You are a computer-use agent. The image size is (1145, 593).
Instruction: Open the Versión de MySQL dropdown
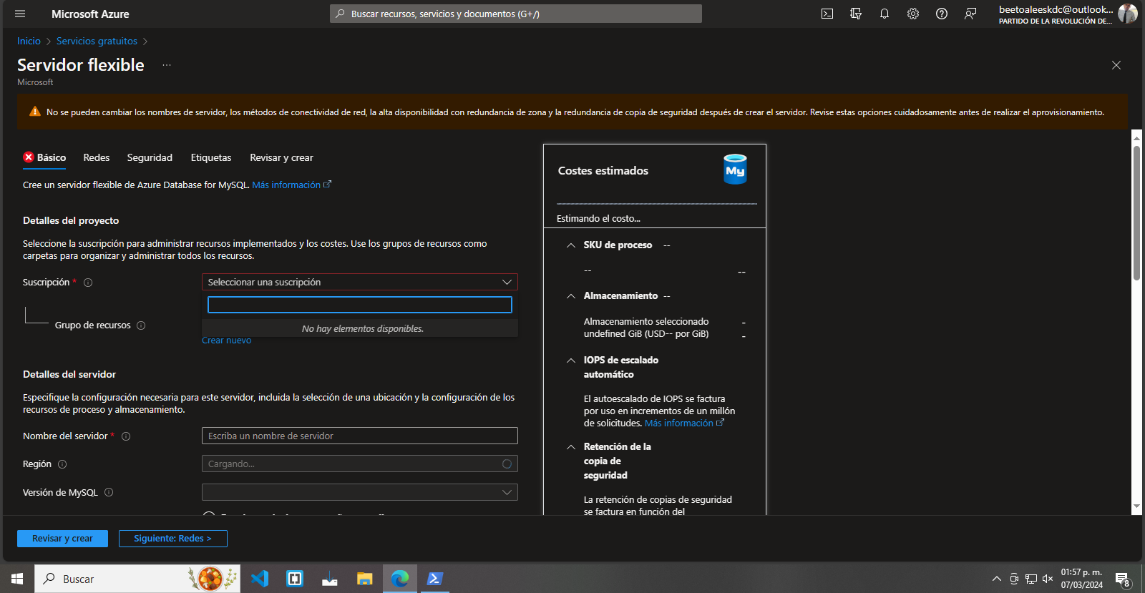[x=360, y=492]
